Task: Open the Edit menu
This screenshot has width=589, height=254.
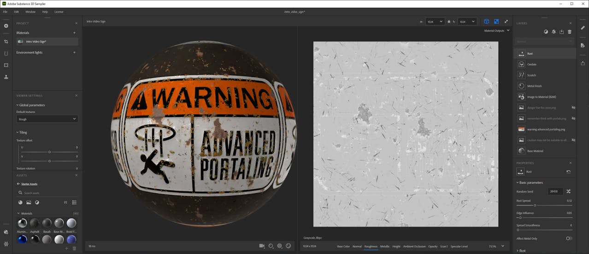Action: pyautogui.click(x=17, y=12)
